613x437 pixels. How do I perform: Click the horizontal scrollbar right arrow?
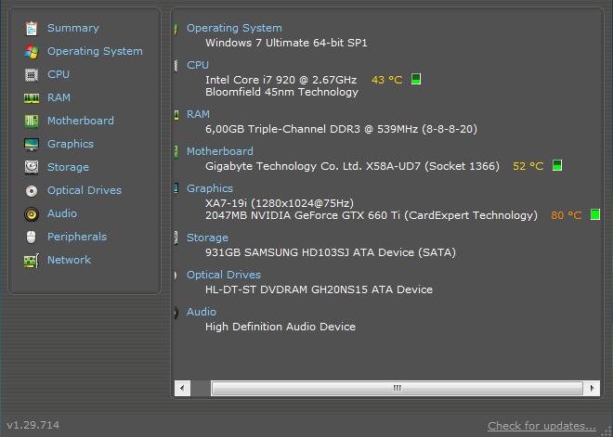coord(592,388)
